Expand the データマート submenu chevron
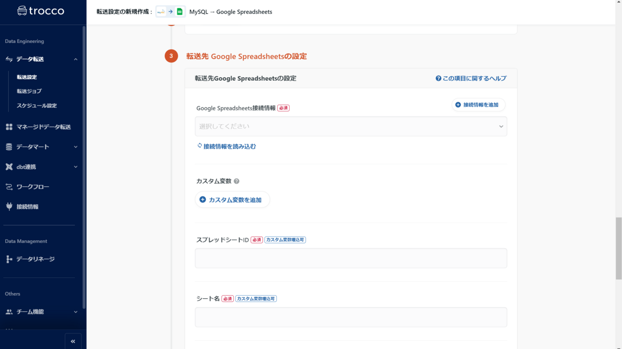The image size is (622, 349). click(x=76, y=147)
